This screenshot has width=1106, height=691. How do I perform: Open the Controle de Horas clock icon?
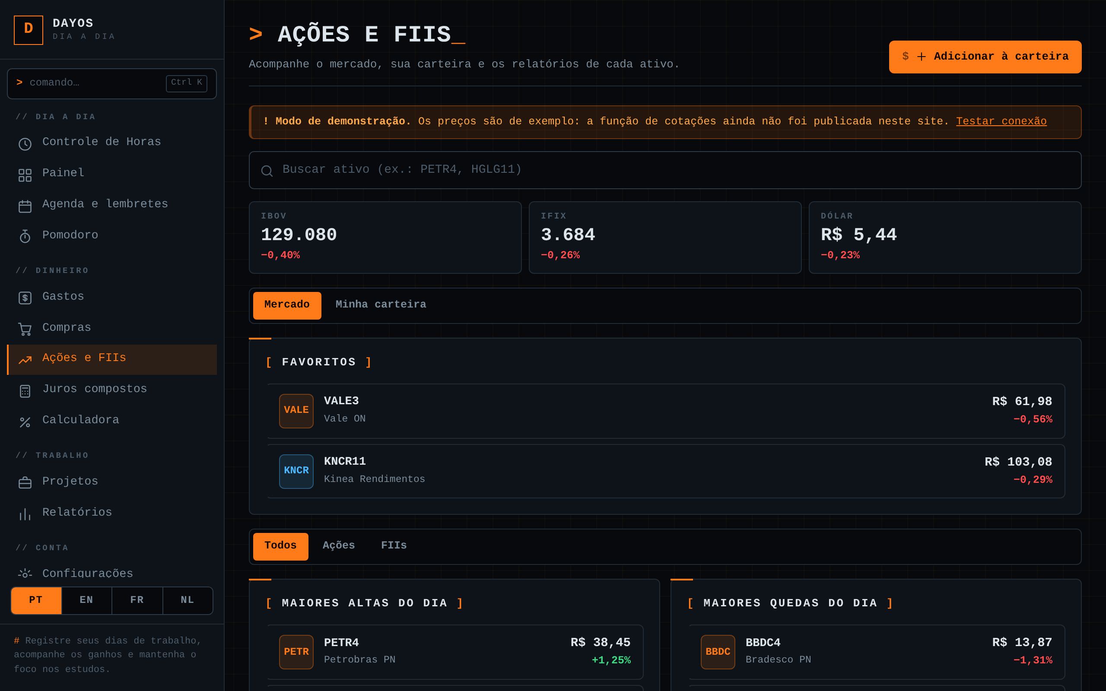click(x=25, y=144)
